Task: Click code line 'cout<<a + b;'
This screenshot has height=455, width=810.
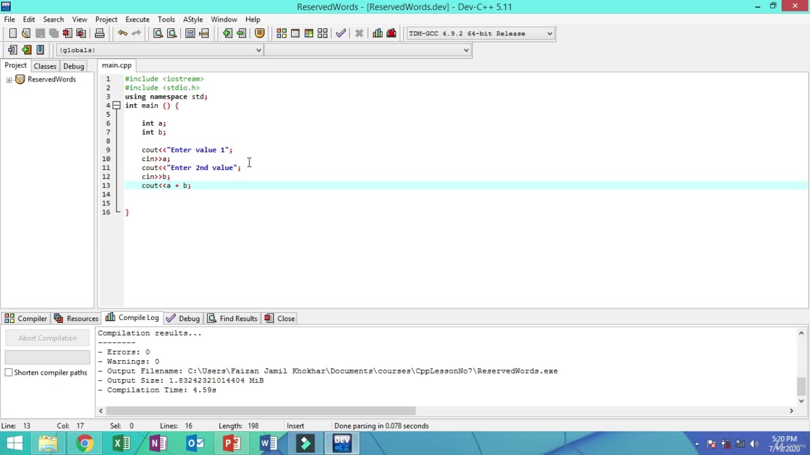Action: click(x=166, y=185)
